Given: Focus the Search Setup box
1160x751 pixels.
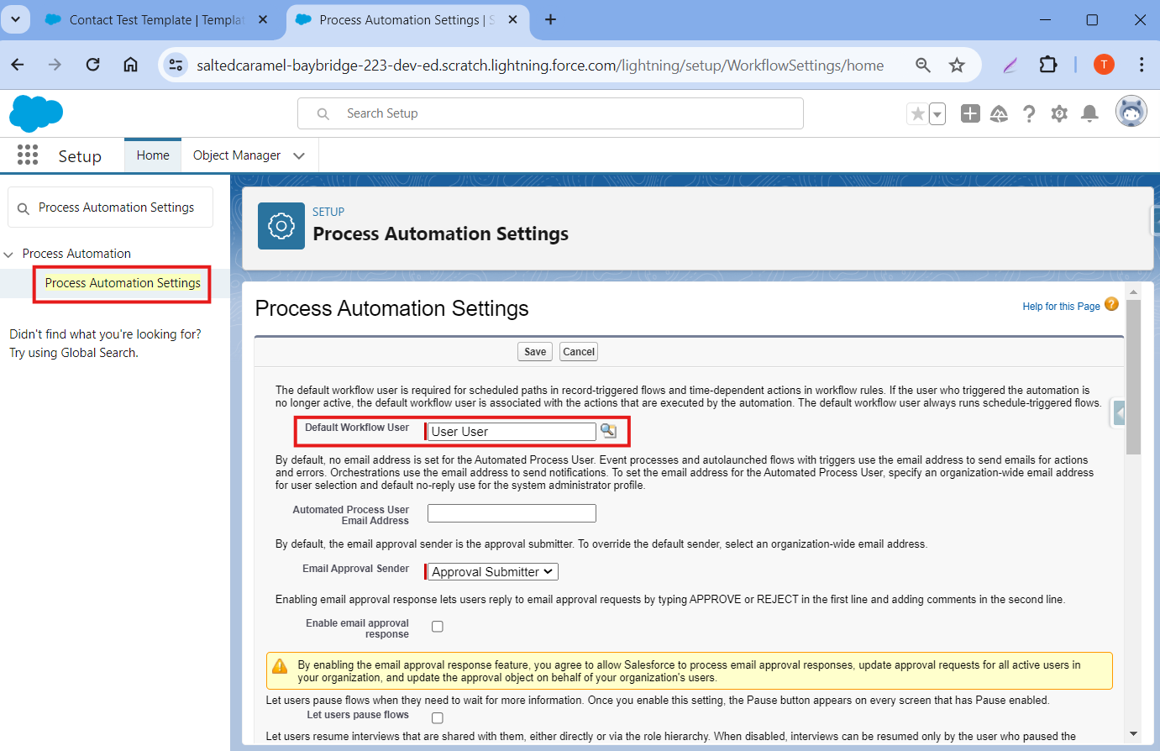Looking at the screenshot, I should point(550,113).
